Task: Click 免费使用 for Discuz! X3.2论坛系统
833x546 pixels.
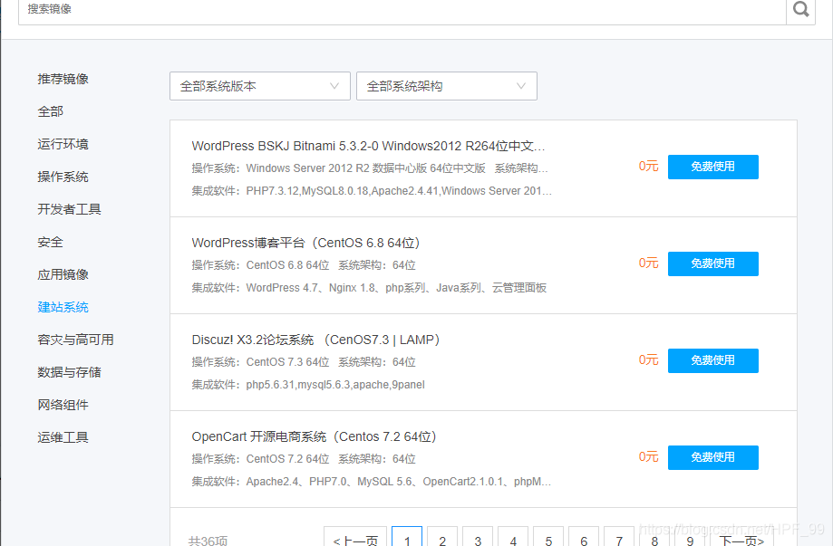Action: 713,360
